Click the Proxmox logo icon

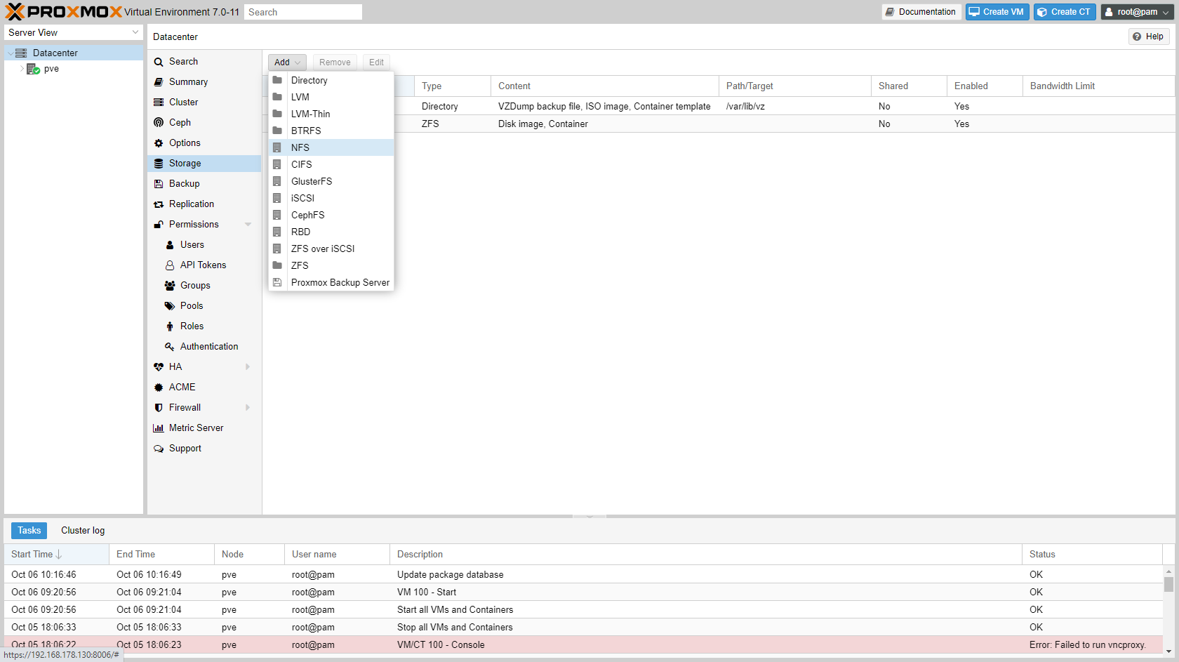coord(15,12)
